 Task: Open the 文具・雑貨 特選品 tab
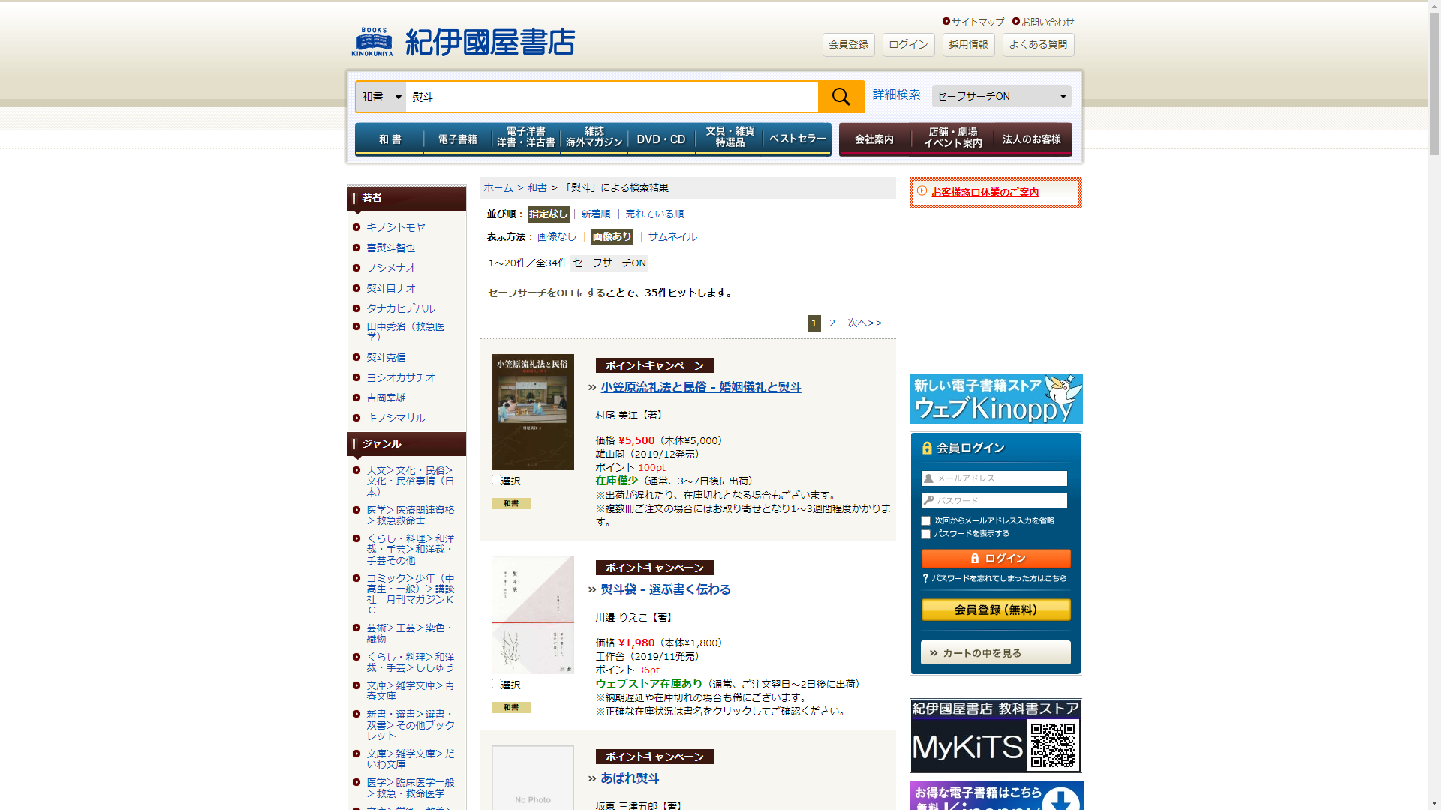tap(730, 139)
